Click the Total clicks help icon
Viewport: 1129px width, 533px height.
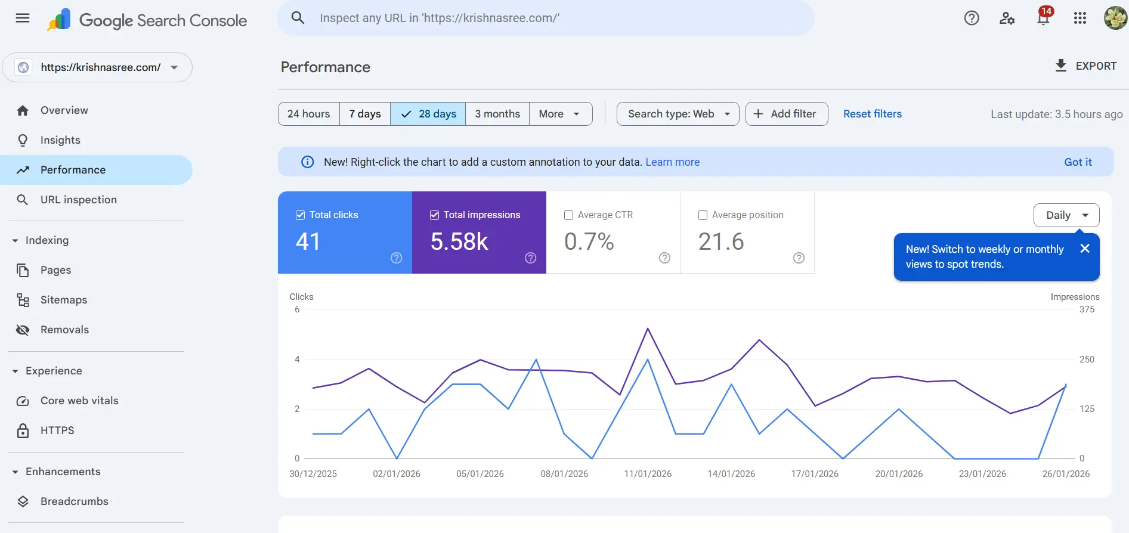pos(396,258)
